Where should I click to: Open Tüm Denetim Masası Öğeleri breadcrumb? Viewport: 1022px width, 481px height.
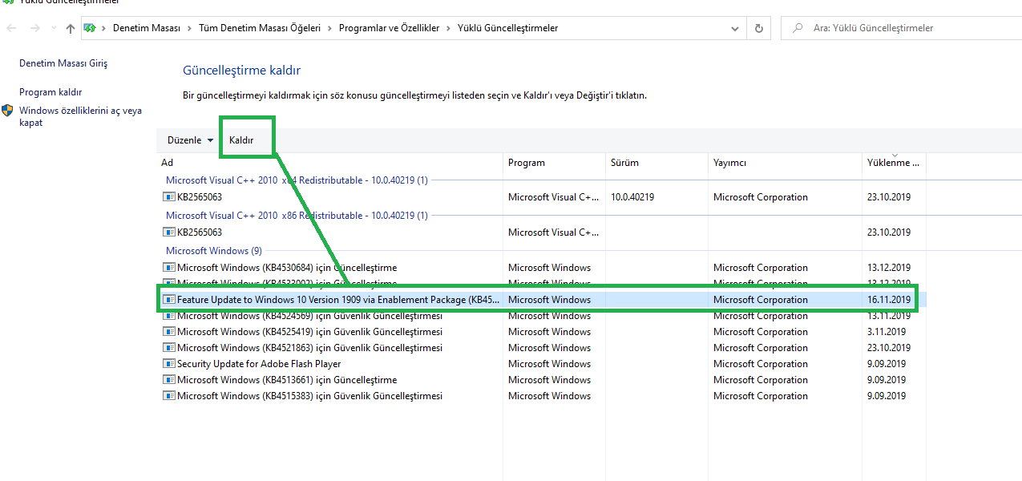tap(260, 28)
